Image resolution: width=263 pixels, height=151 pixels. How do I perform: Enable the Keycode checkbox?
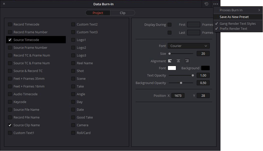10,102
